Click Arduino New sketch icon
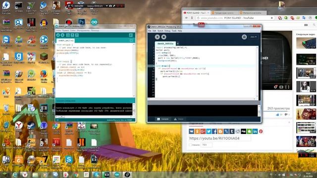Screen dimensions: 317x178 tap(68, 35)
